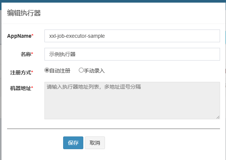This screenshot has width=226, height=160.
Task: Click the 注册方式 field label
Action: coord(20,72)
